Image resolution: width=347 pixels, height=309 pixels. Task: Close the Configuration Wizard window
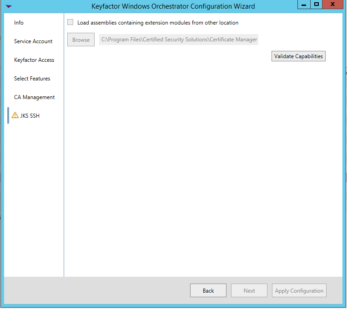332,5
